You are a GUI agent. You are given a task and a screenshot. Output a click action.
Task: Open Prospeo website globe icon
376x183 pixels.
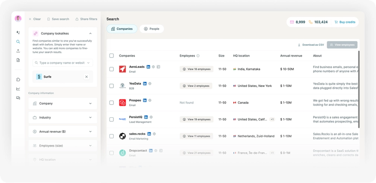point(150,100)
